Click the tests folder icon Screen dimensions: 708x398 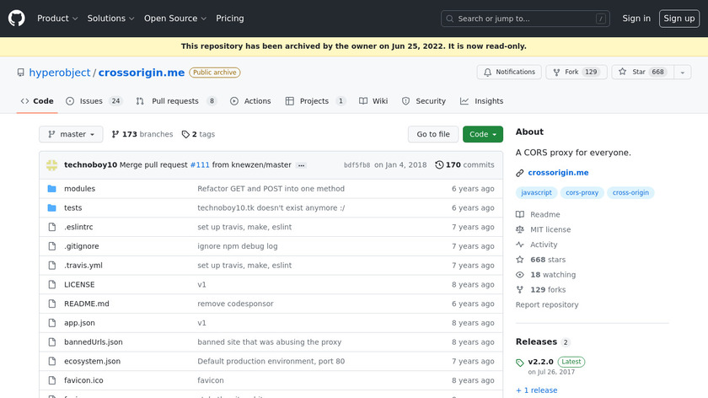point(52,207)
